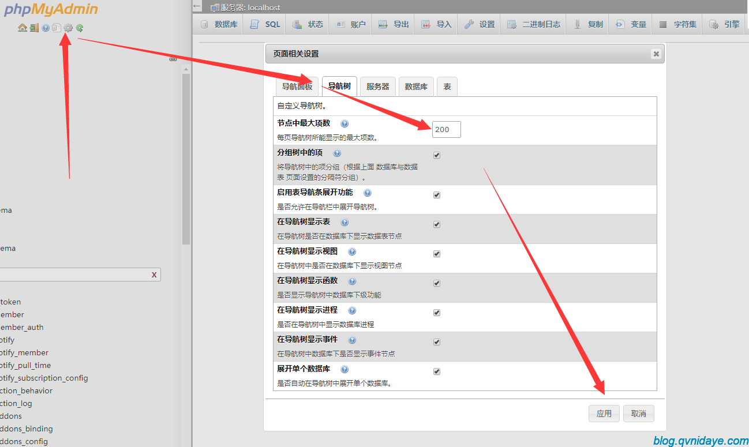This screenshot has width=749, height=447.
Task: Toggle 在导航树显示事件 checkbox
Action: click(437, 342)
